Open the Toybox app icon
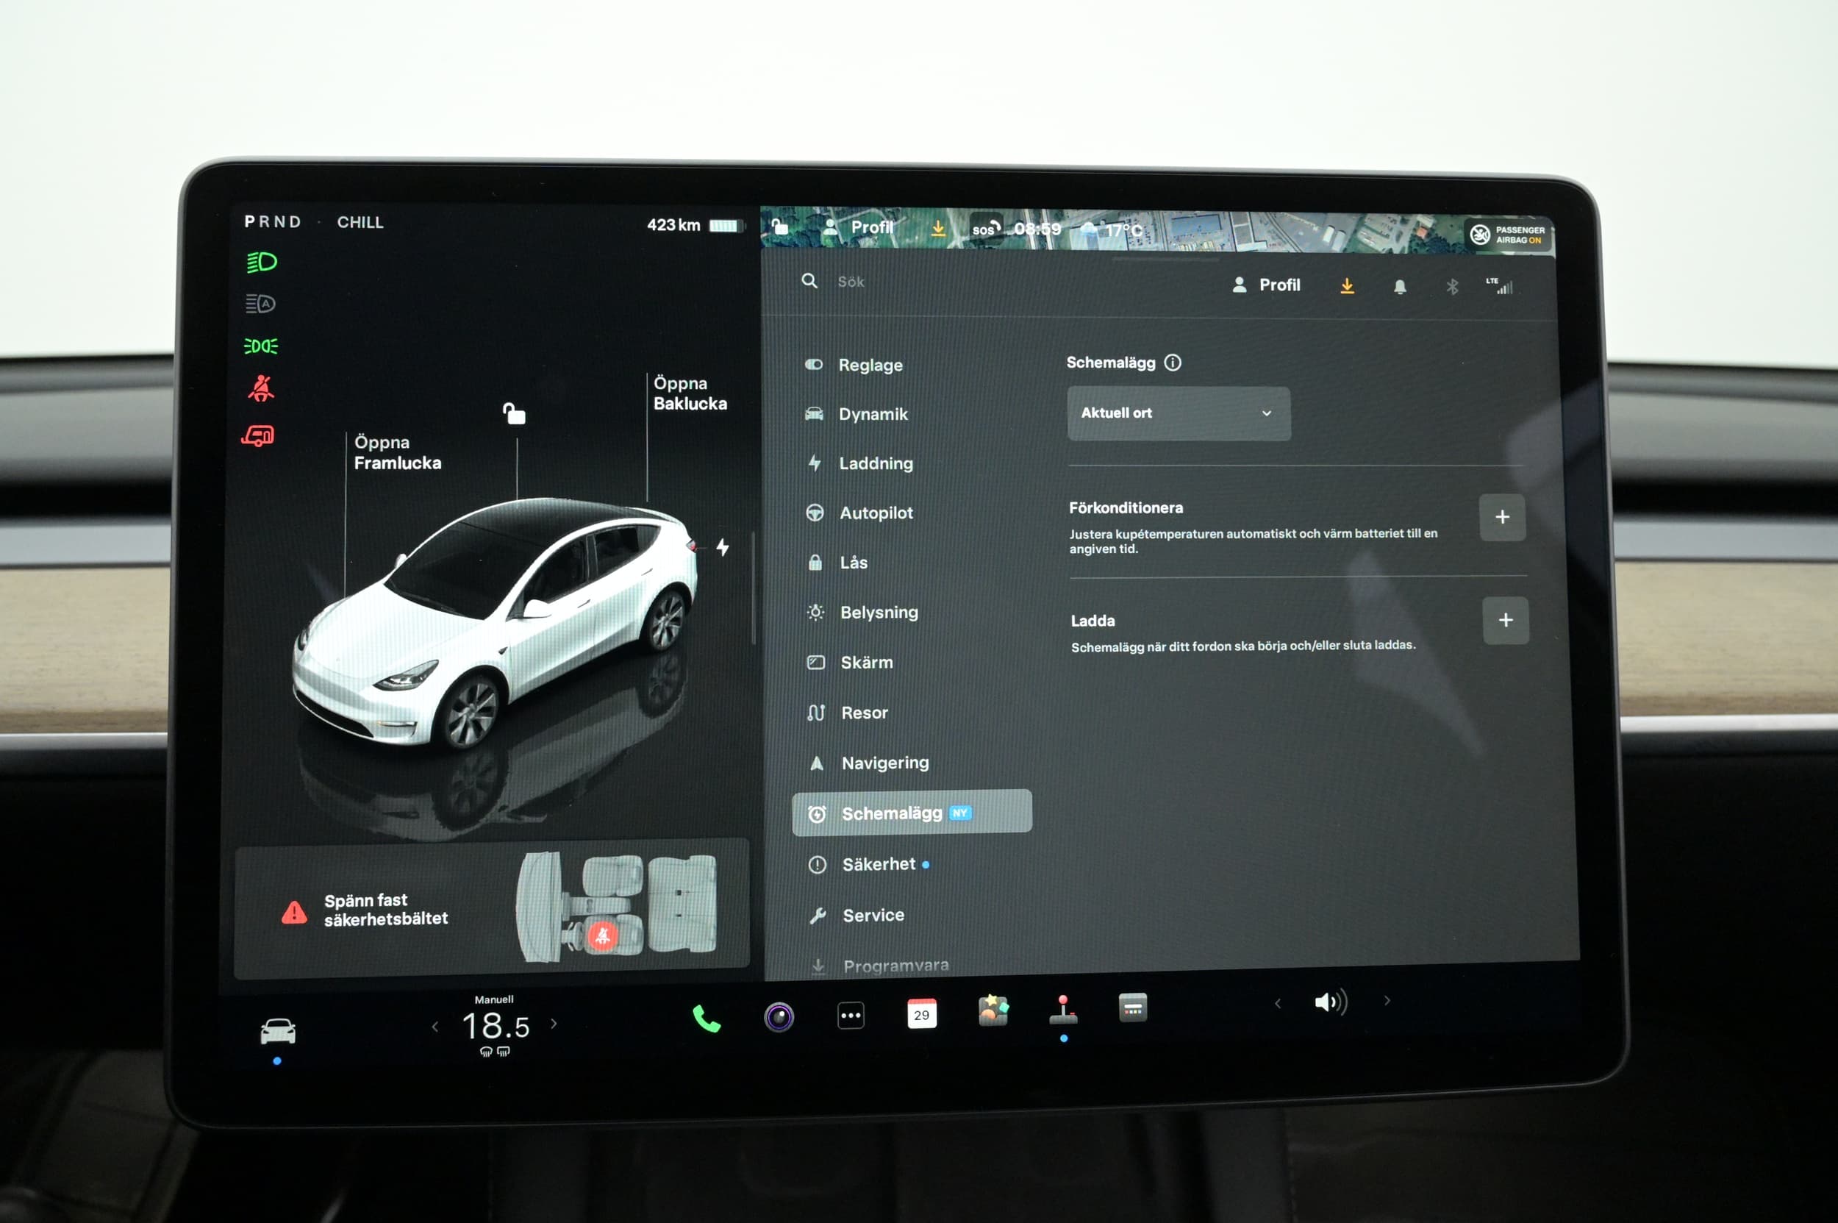1838x1223 pixels. click(x=993, y=1011)
